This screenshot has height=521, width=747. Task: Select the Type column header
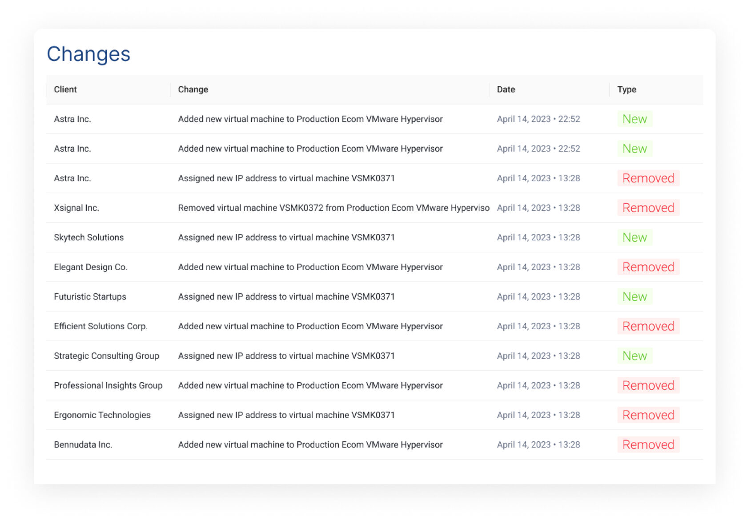[626, 89]
